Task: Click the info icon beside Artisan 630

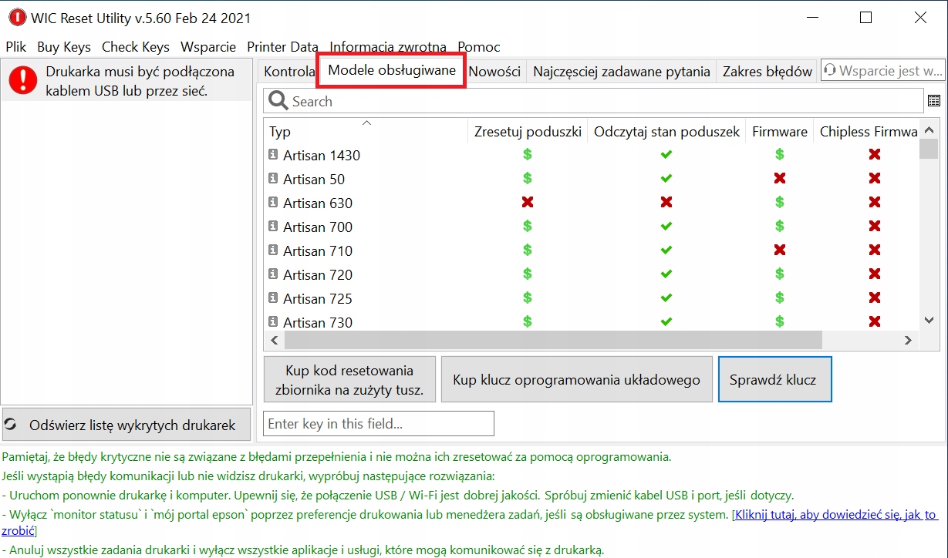Action: tap(273, 203)
